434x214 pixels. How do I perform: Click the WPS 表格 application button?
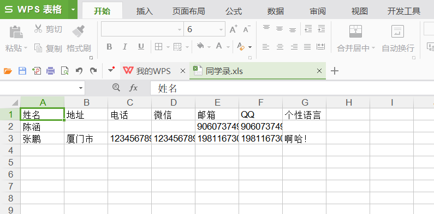click(x=34, y=10)
